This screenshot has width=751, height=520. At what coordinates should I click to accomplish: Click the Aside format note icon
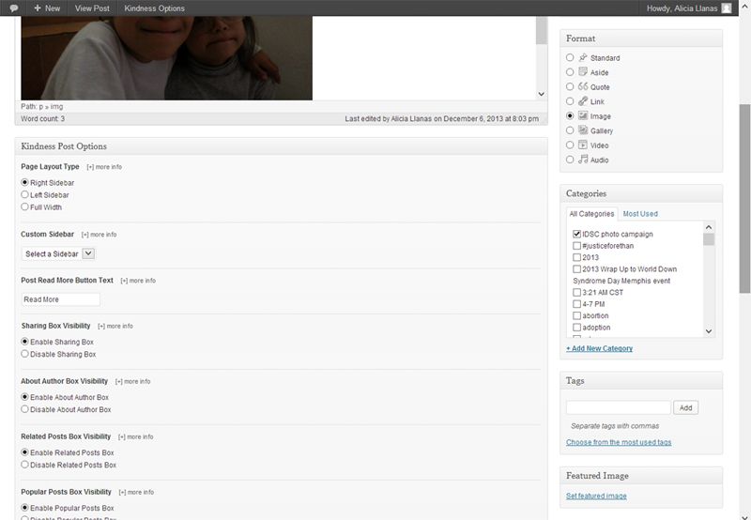(x=582, y=72)
